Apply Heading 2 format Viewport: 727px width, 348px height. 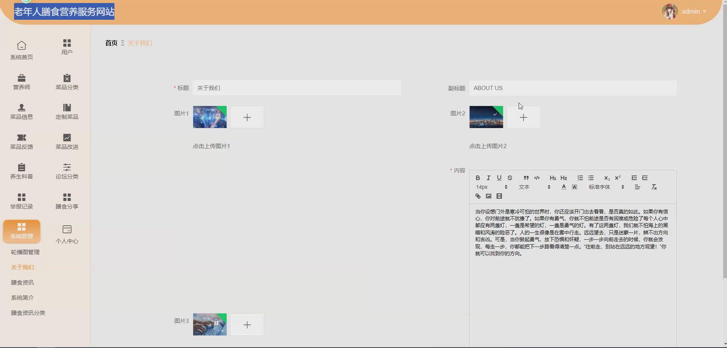click(x=564, y=178)
